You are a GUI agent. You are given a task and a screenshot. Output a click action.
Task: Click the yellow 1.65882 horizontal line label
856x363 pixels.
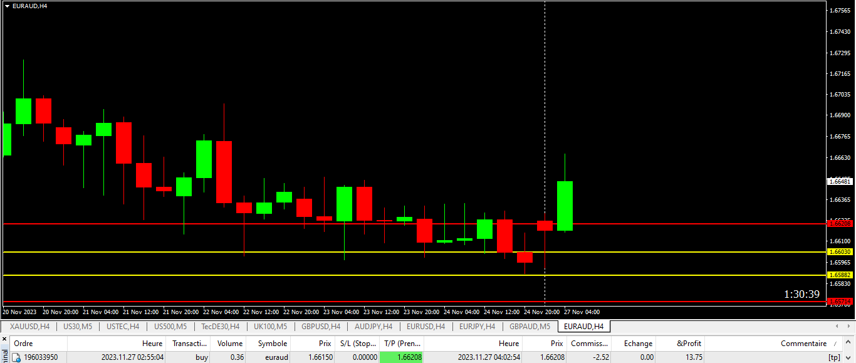840,275
